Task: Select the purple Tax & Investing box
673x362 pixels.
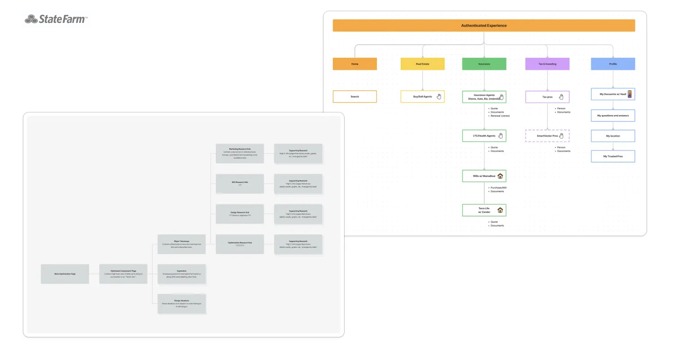Action: 547,64
